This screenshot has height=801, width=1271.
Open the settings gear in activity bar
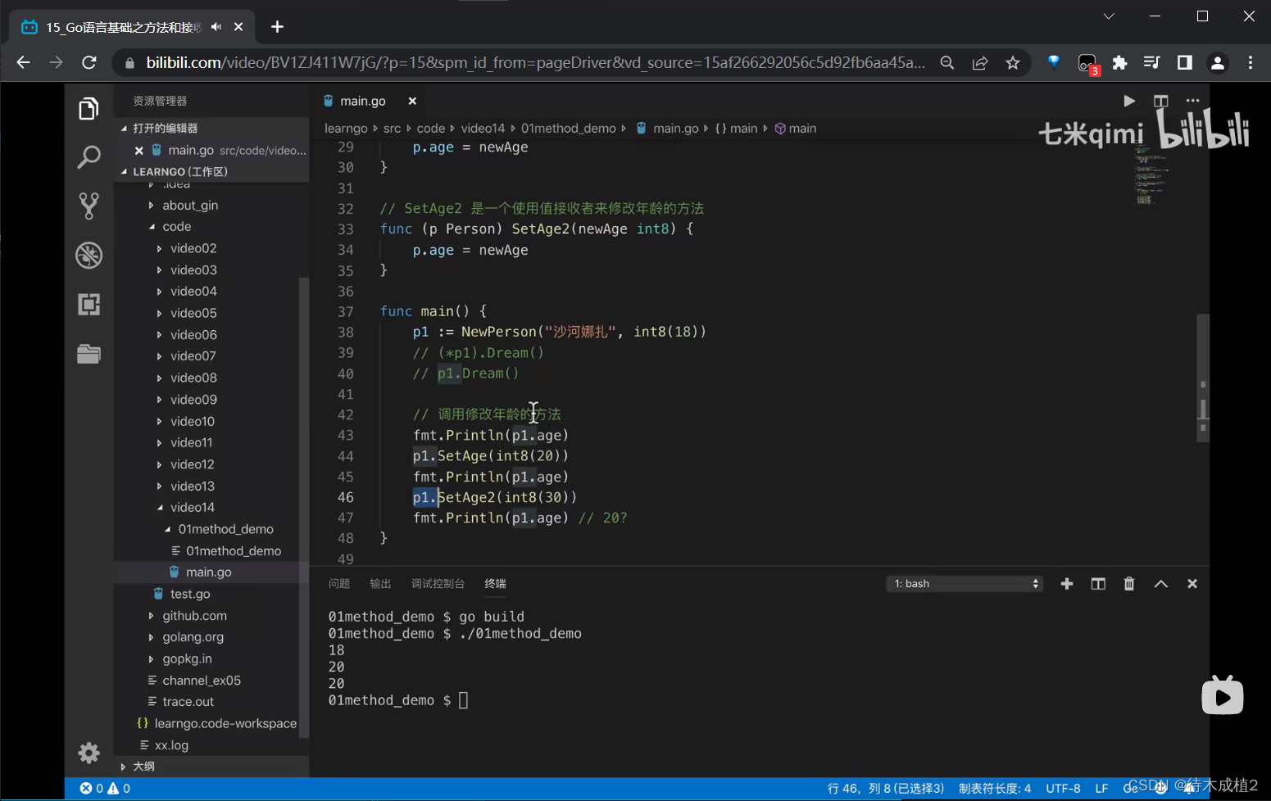[89, 753]
